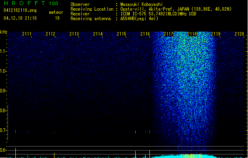Click the yellow level spike under 2112
Viewport: 248px width, 158px height.
coord(54,156)
